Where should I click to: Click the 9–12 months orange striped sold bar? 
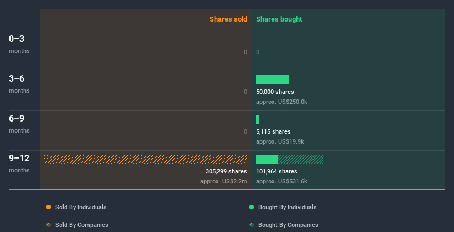point(145,159)
